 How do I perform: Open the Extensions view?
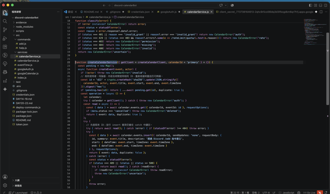click(x=5, y=47)
